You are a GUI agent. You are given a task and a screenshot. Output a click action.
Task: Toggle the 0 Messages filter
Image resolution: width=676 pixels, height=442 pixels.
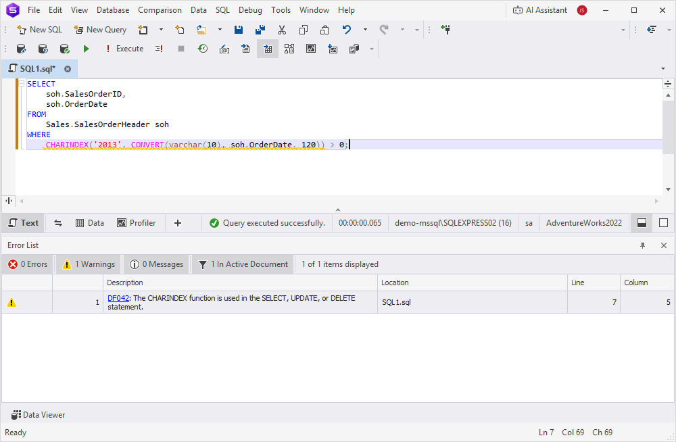coord(156,264)
